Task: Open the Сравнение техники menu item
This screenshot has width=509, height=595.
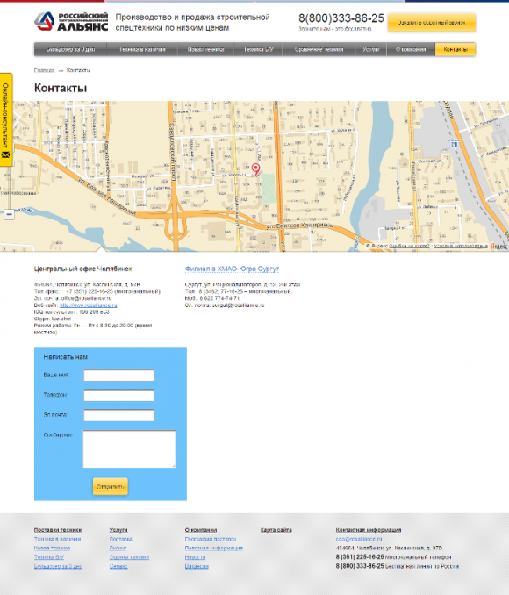Action: coord(319,49)
